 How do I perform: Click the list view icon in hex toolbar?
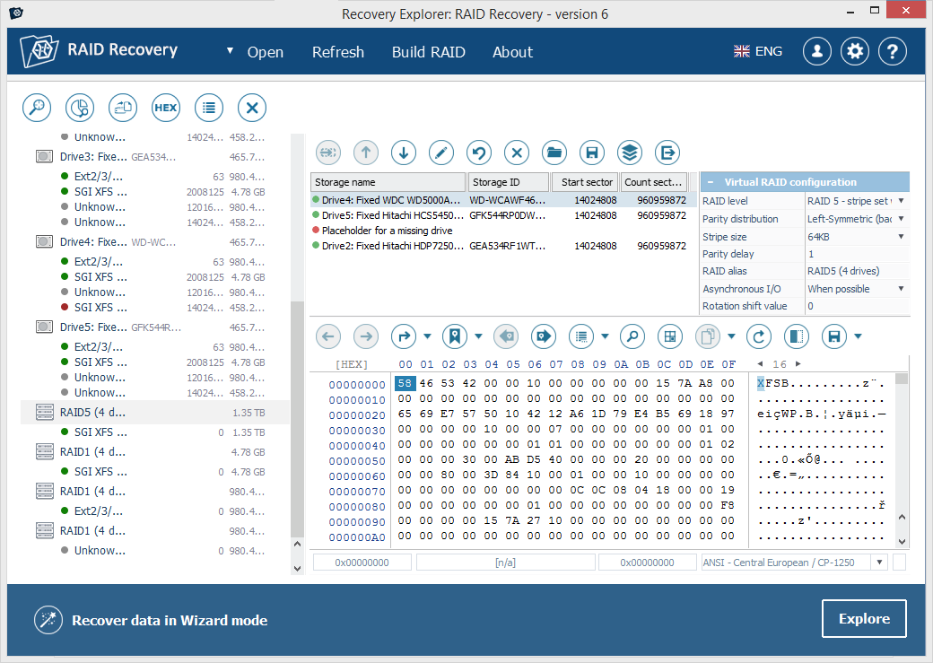tap(581, 336)
